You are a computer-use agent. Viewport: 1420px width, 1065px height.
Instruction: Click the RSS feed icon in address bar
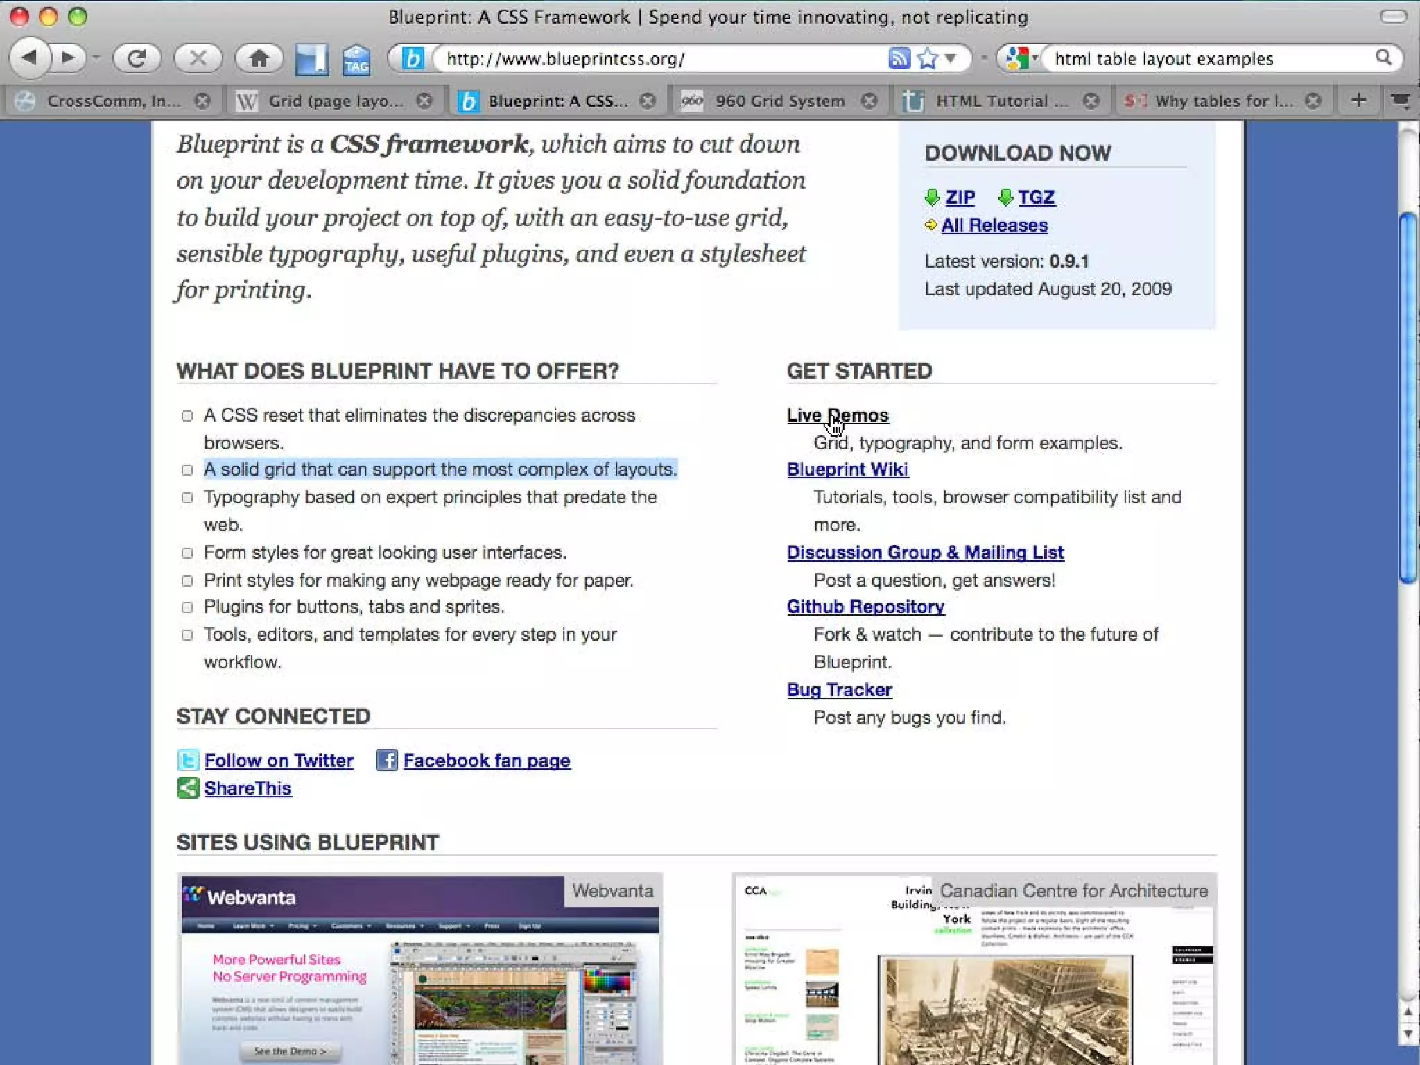tap(899, 58)
